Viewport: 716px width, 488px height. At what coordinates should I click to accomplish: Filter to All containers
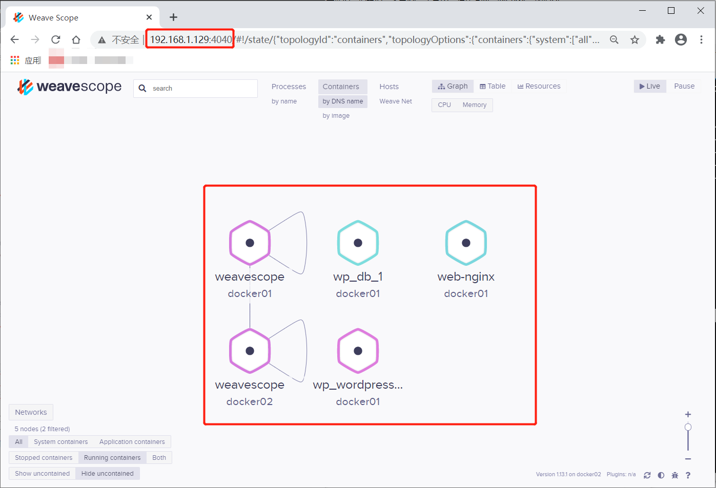point(18,442)
